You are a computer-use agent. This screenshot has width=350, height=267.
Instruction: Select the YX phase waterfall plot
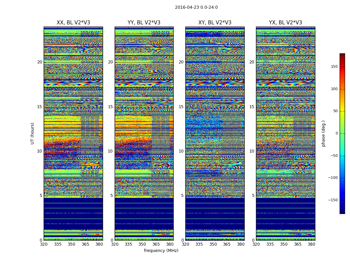click(x=285, y=133)
